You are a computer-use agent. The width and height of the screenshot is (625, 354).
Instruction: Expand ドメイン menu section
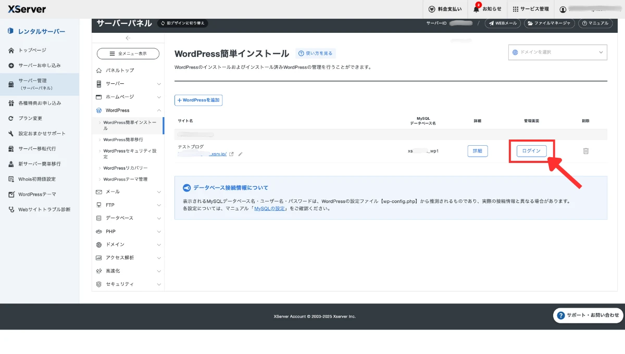click(x=128, y=244)
